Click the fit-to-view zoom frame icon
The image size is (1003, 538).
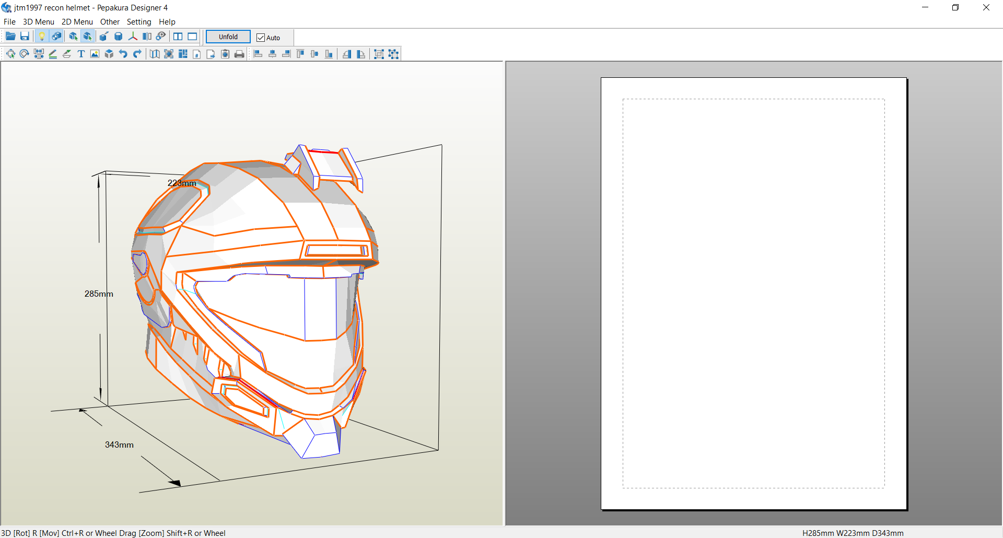click(169, 54)
